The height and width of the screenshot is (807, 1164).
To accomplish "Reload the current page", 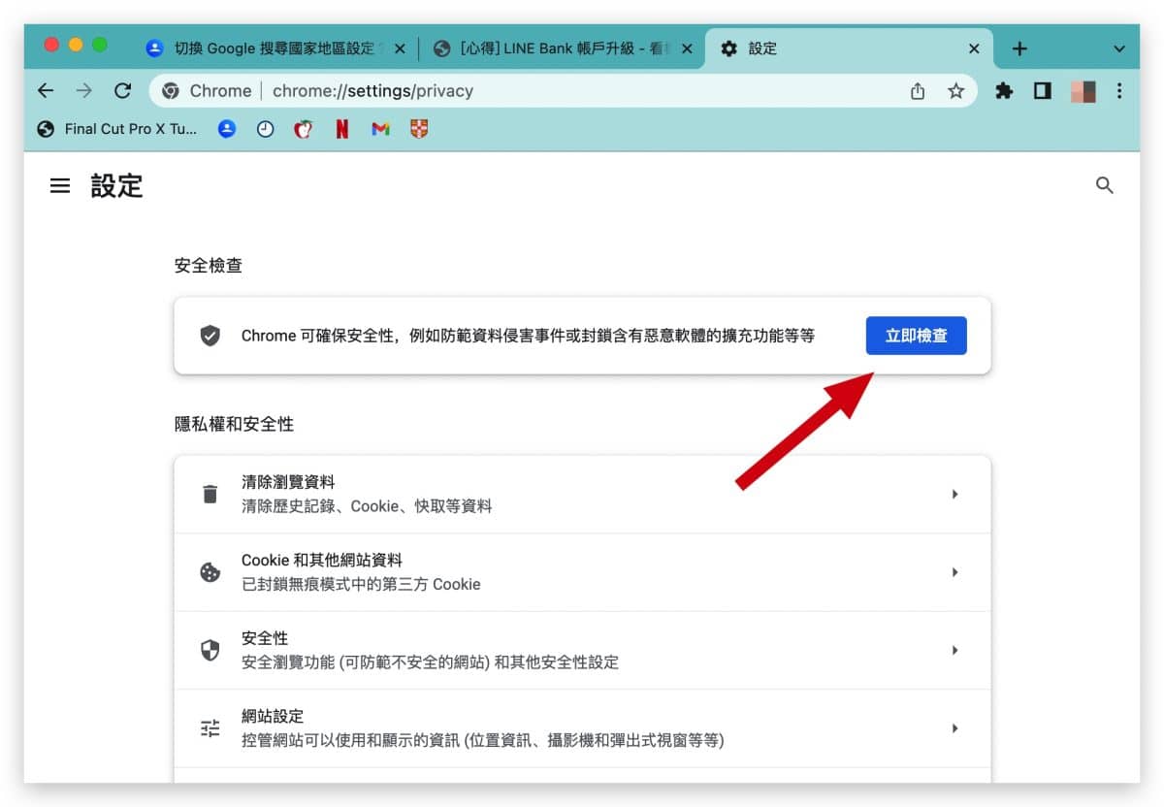I will 122,90.
